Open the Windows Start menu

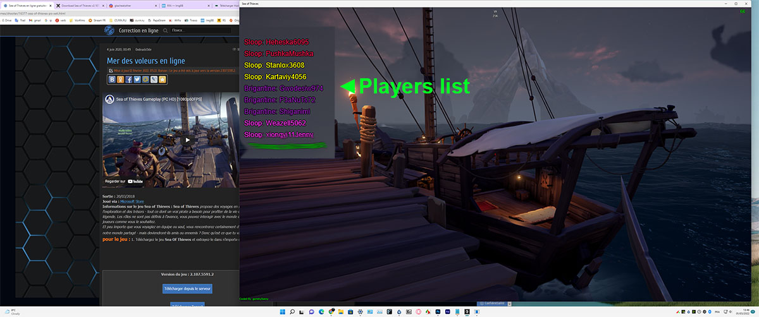point(283,312)
